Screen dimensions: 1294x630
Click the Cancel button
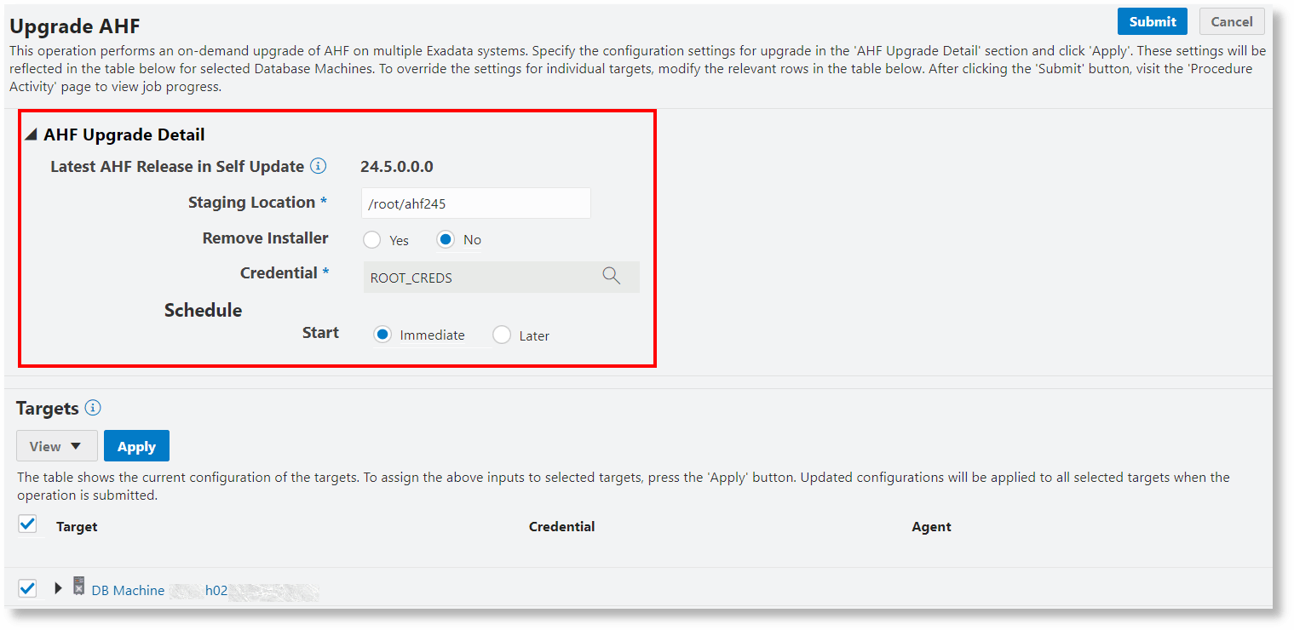point(1232,21)
